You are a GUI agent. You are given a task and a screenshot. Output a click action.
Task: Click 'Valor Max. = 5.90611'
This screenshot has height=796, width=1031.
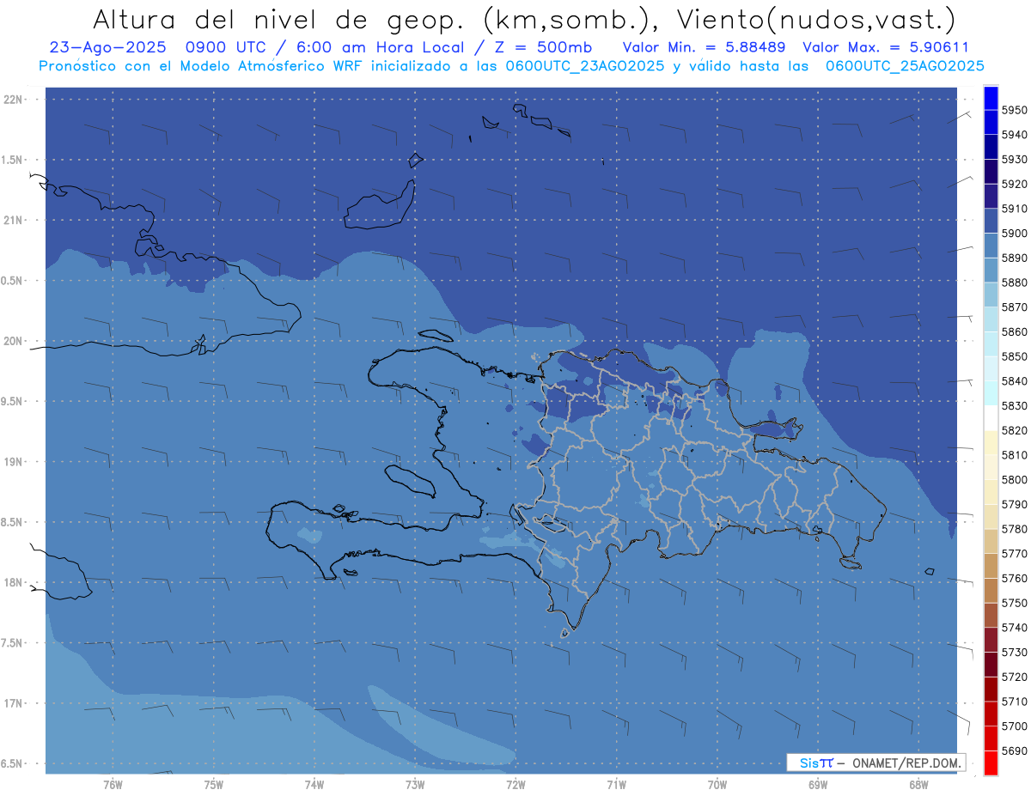click(885, 47)
